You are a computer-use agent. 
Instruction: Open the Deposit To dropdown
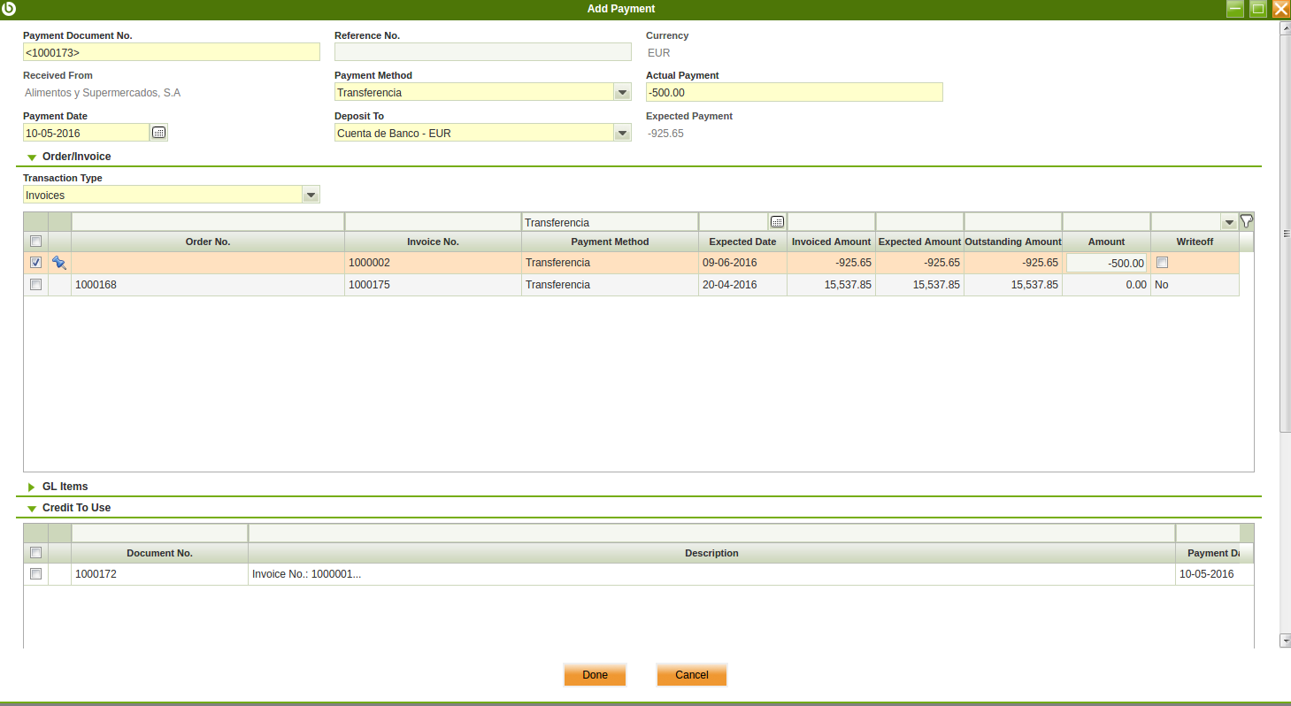tap(622, 134)
